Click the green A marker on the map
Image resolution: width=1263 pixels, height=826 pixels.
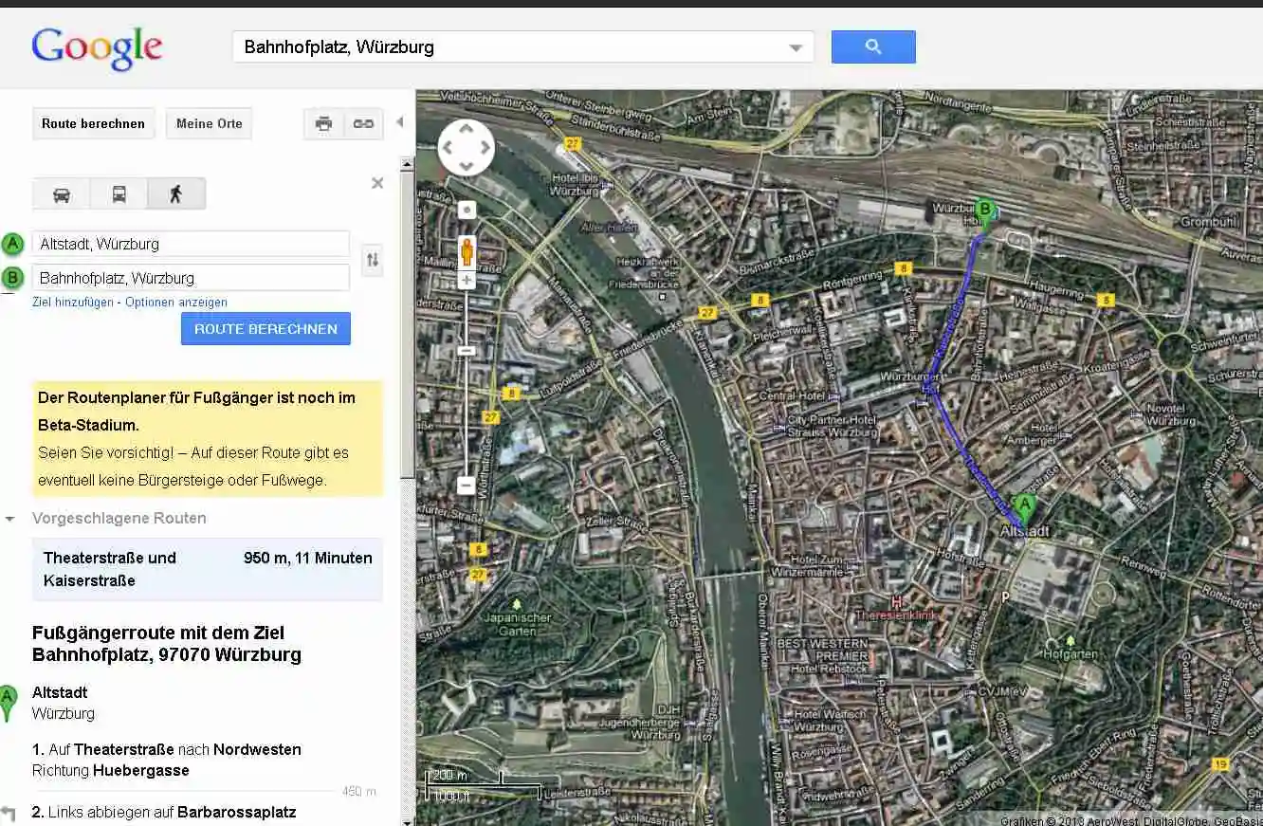tap(1024, 509)
